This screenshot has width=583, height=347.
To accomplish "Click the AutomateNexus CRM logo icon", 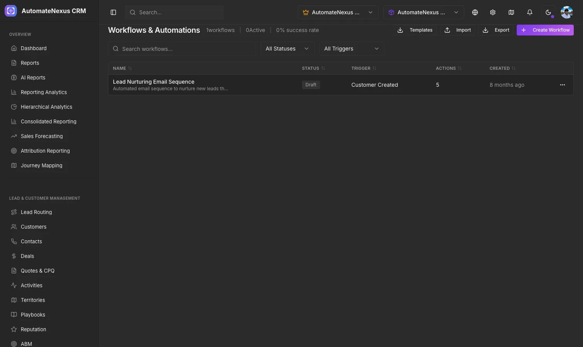I will [x=11, y=11].
